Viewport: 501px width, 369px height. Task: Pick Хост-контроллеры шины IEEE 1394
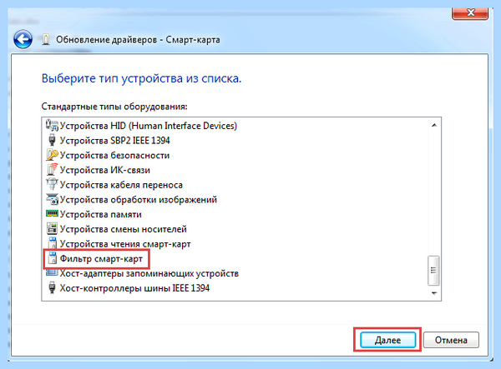pyautogui.click(x=134, y=288)
